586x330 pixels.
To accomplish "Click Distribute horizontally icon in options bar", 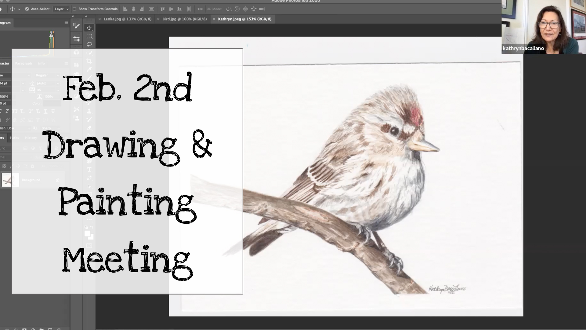I will click(x=189, y=9).
